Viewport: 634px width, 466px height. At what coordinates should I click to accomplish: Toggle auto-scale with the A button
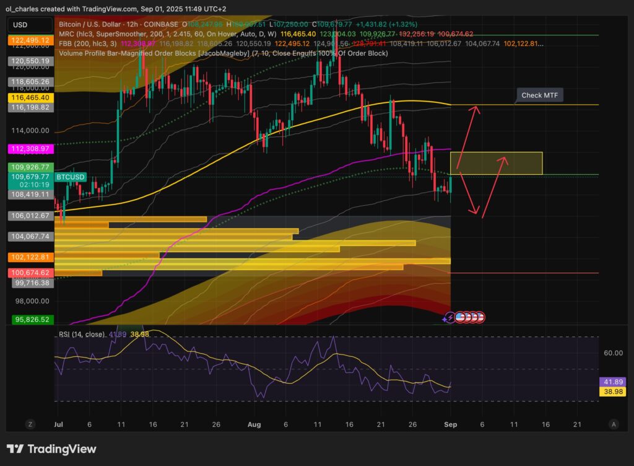coord(614,424)
